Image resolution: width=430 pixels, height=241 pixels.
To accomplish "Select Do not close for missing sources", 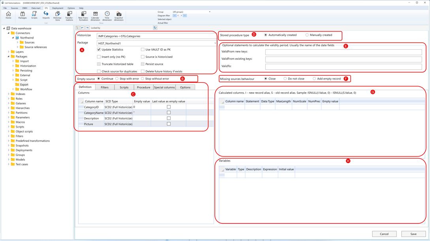I will 285,79.
